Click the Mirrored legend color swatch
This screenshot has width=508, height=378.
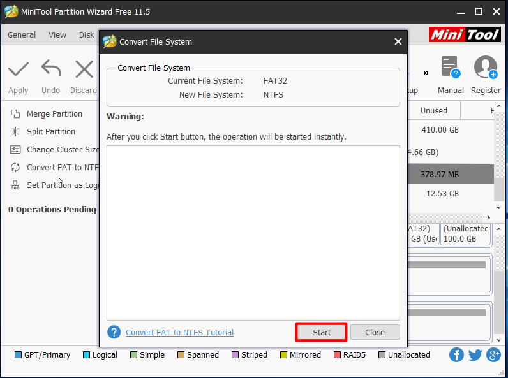(283, 355)
